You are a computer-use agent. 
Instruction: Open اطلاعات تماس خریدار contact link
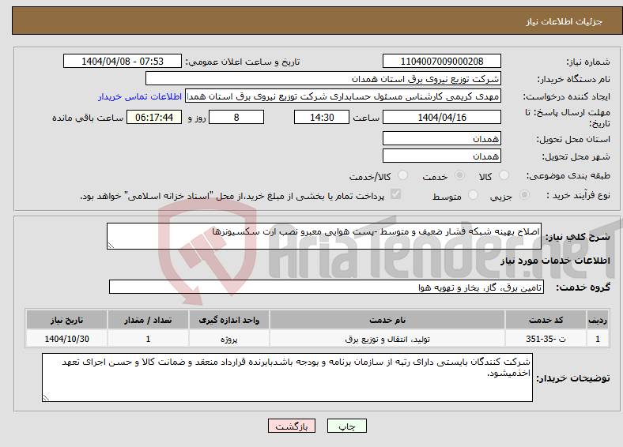tap(140, 96)
